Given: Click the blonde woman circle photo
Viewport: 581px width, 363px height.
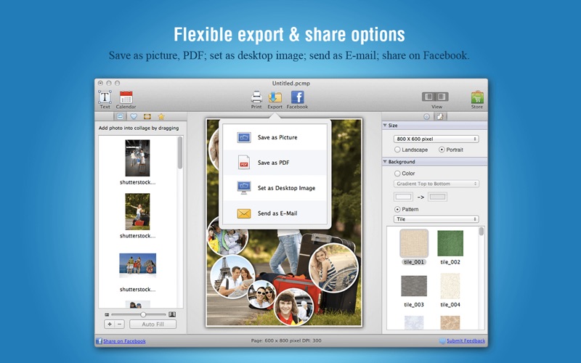Looking at the screenshot, I should (333, 267).
